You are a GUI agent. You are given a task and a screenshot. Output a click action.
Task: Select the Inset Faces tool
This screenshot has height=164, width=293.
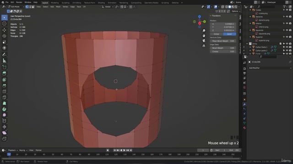[x=4, y=80]
